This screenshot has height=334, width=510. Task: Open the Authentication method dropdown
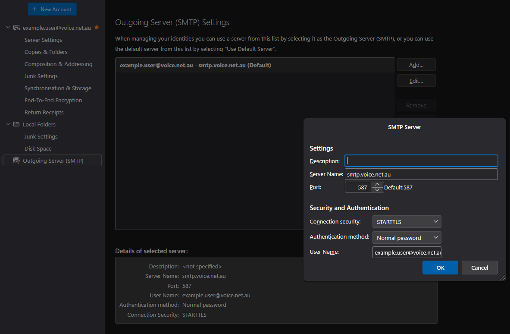pos(407,238)
